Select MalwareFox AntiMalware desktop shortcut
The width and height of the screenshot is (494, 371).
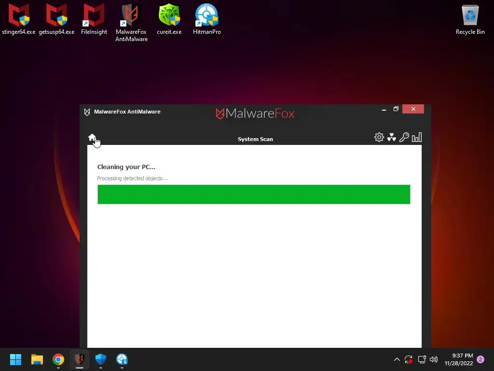pos(131,23)
